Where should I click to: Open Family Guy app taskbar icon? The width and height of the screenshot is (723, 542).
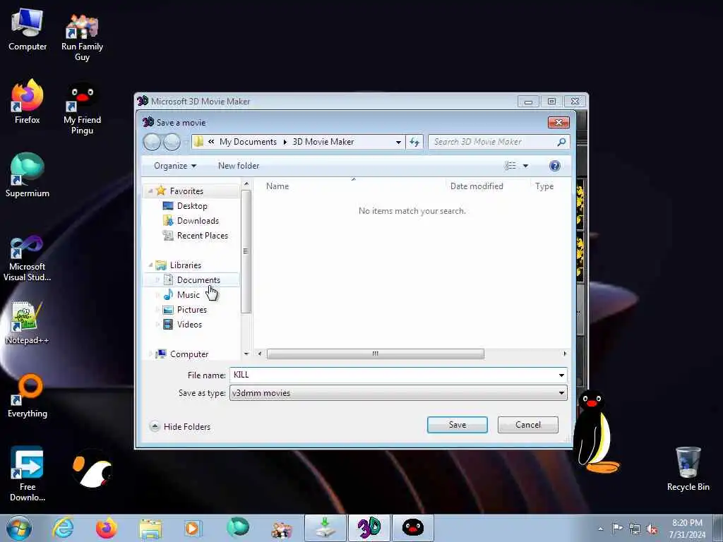tap(281, 528)
